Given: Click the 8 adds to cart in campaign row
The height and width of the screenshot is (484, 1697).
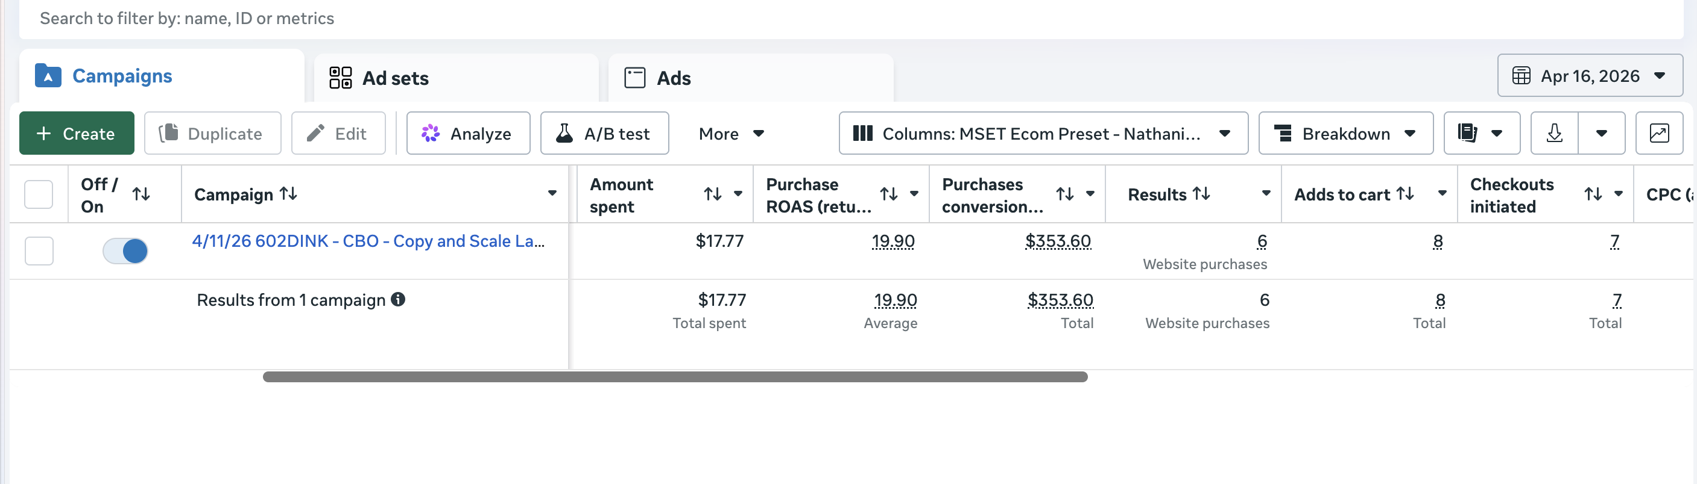Looking at the screenshot, I should coord(1438,241).
